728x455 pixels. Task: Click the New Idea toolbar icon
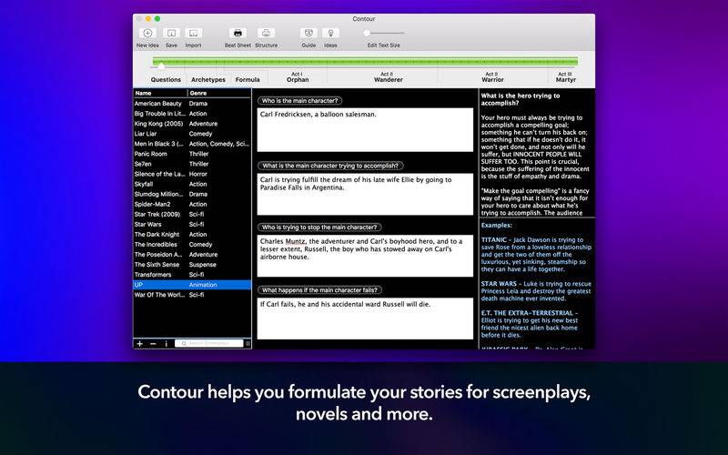pos(147,34)
